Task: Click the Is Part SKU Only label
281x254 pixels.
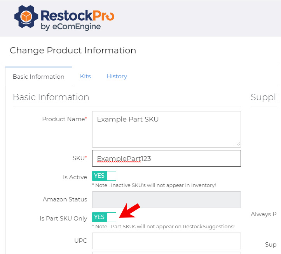Action: point(63,219)
